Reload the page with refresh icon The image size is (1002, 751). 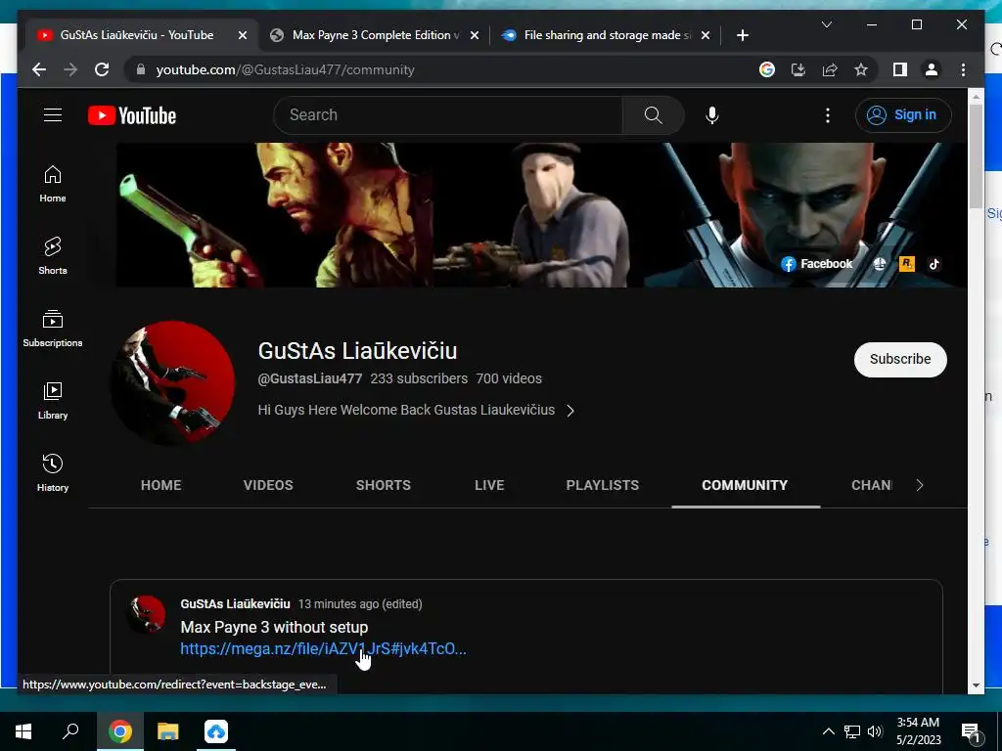pos(102,69)
